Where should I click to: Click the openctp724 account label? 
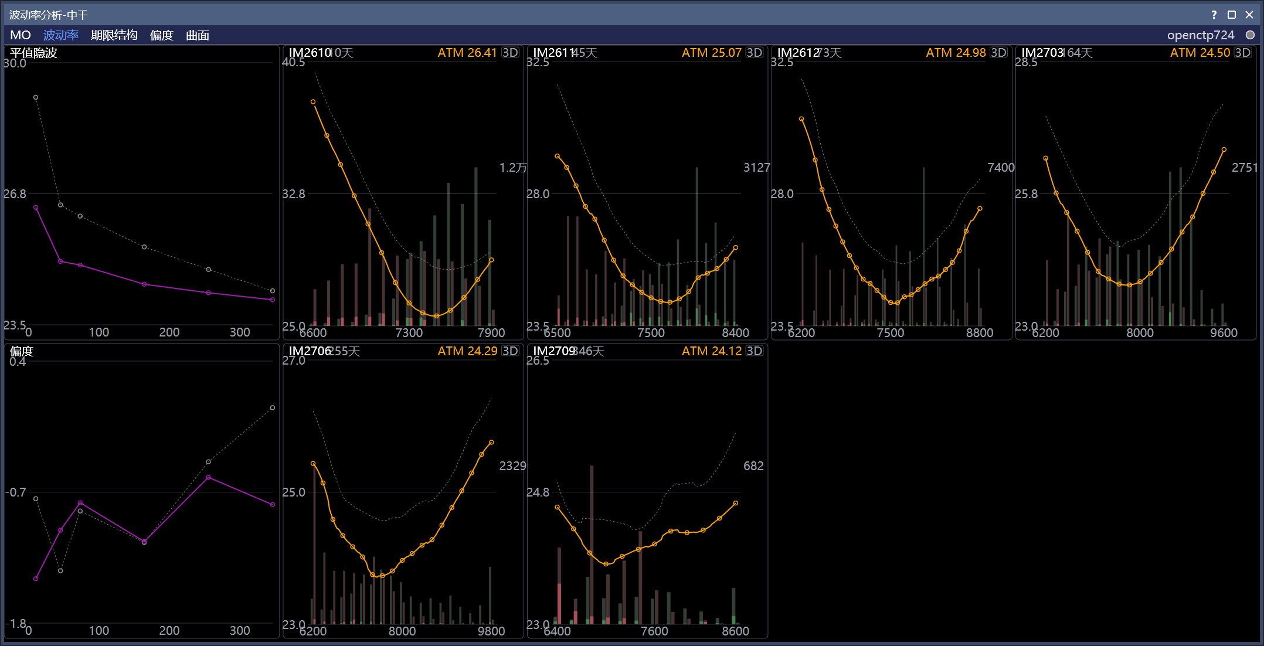pyautogui.click(x=1201, y=35)
